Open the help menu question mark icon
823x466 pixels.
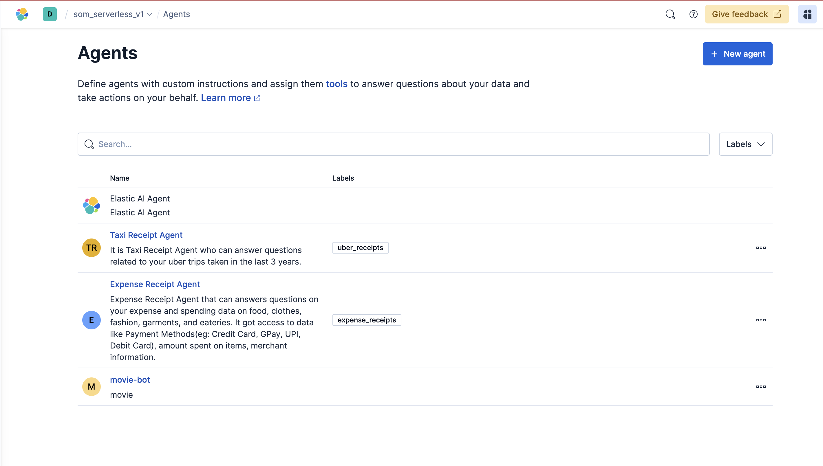point(693,14)
